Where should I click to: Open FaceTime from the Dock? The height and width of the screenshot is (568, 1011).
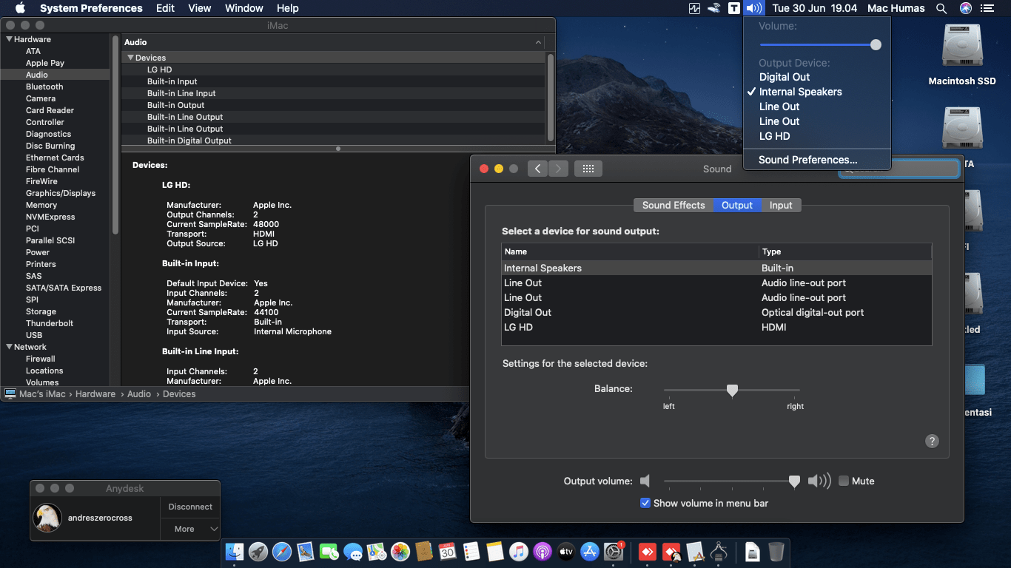[x=329, y=551]
